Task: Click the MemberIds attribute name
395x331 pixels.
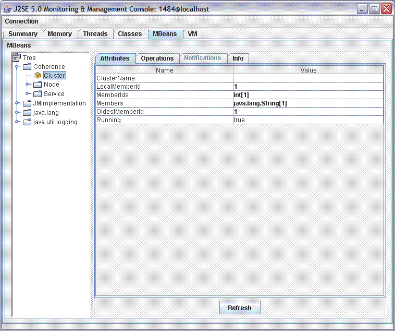Action: tap(165, 94)
